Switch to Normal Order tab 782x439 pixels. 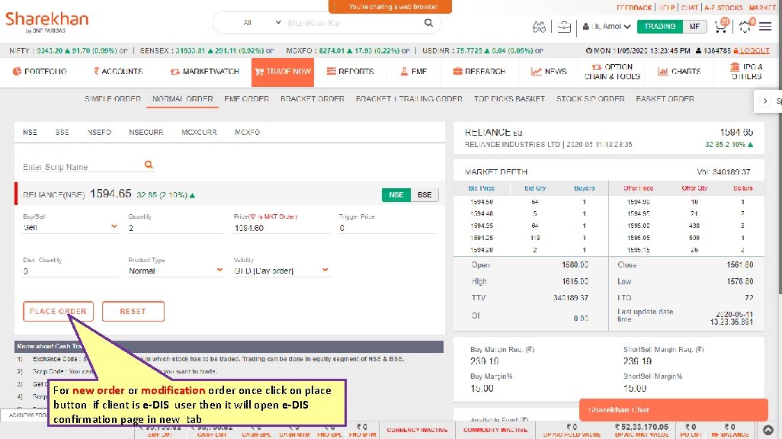coord(182,99)
